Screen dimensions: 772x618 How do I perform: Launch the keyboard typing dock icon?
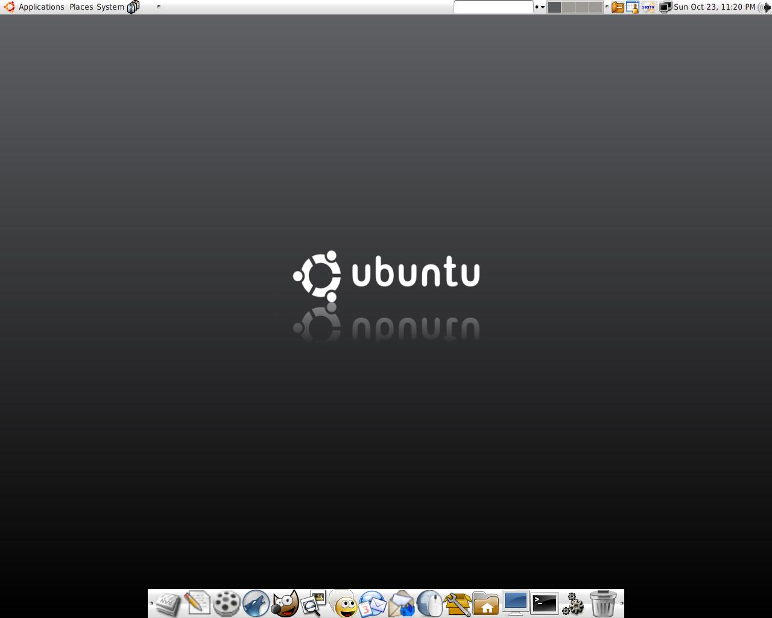tap(167, 604)
